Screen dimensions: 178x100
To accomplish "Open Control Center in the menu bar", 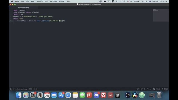I will [147, 1].
